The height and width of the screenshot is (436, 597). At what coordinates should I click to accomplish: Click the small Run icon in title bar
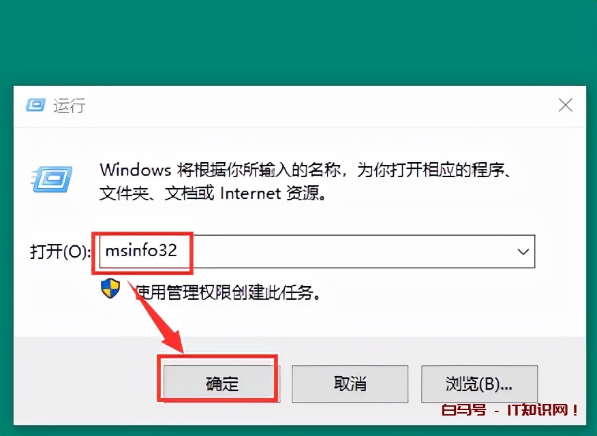pyautogui.click(x=36, y=105)
